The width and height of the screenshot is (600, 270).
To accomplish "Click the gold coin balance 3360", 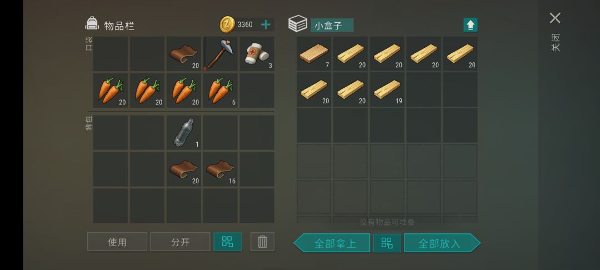I will (x=245, y=24).
